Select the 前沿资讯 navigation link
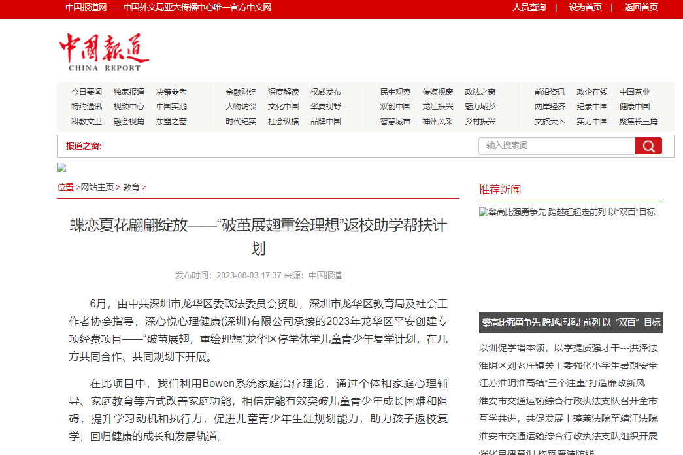Screen dimensions: 683x455 point(550,92)
